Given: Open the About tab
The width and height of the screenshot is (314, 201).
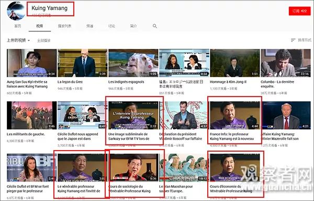Looking at the screenshot, I should click(133, 26).
